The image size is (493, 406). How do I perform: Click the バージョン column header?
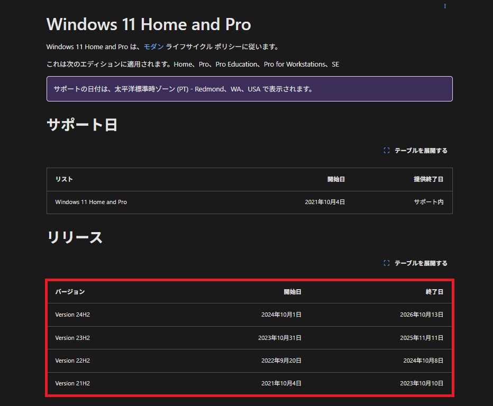(70, 292)
